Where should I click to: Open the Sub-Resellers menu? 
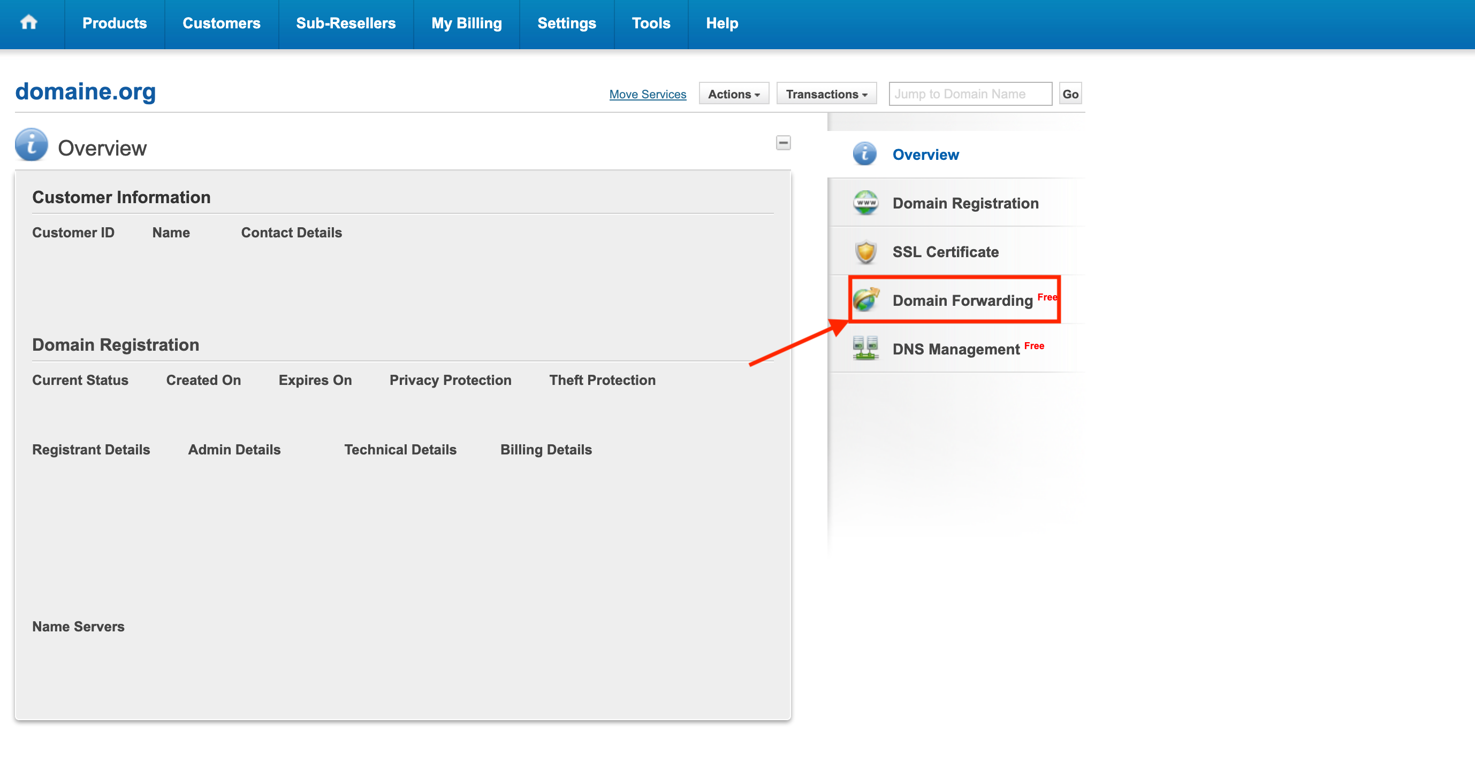[x=346, y=24]
